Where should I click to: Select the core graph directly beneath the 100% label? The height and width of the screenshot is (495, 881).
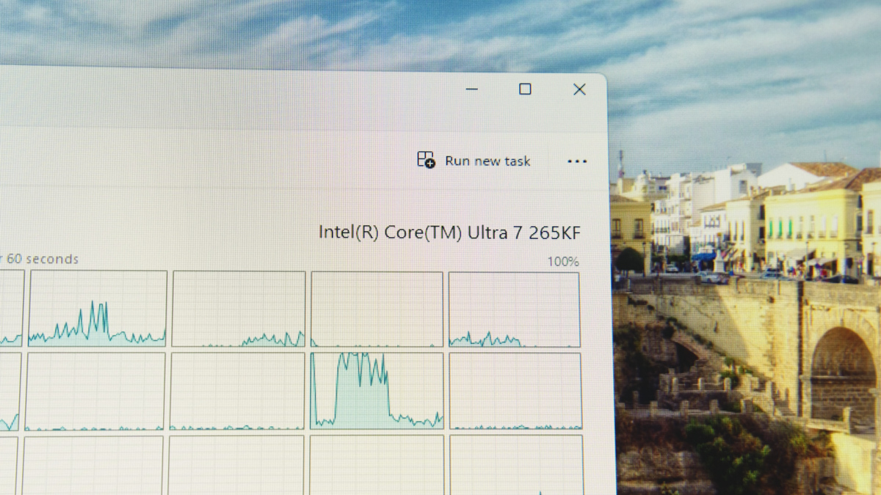[x=514, y=309]
